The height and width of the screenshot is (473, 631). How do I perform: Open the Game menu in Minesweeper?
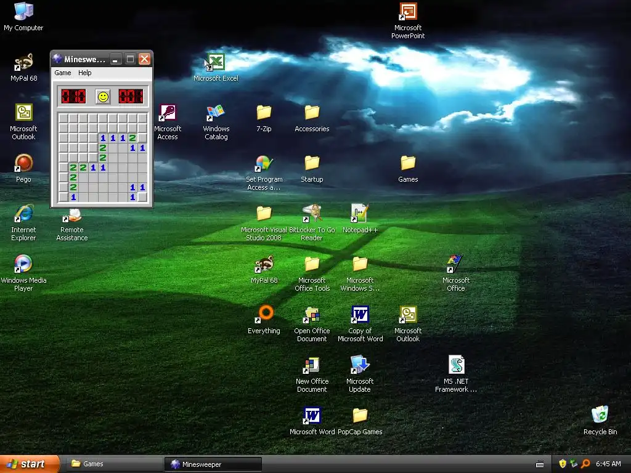coord(63,73)
